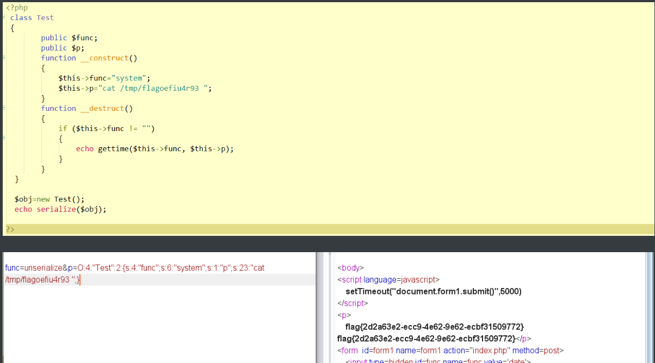Click the "public $p;" line
This screenshot has height=363, width=655.
tap(63, 48)
